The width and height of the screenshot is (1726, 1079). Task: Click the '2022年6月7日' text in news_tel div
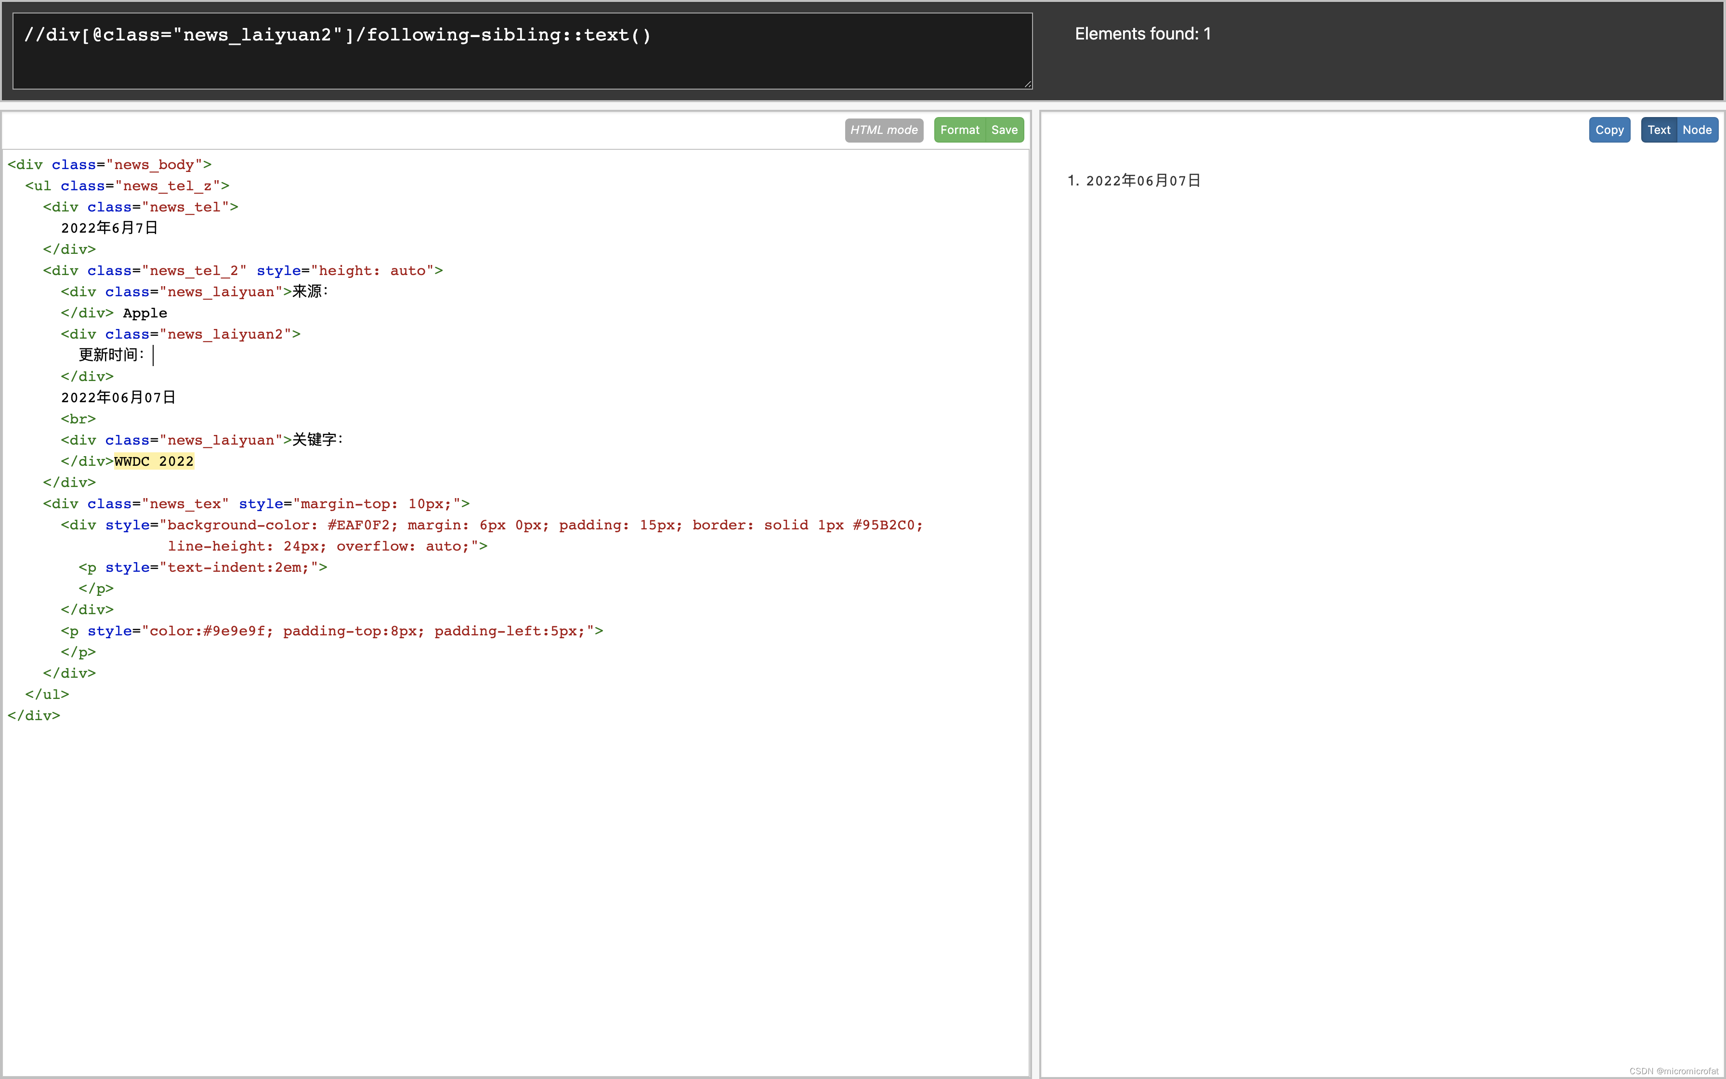(x=109, y=228)
